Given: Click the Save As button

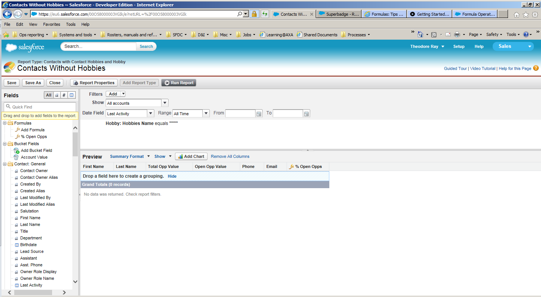Looking at the screenshot, I should pyautogui.click(x=33, y=83).
